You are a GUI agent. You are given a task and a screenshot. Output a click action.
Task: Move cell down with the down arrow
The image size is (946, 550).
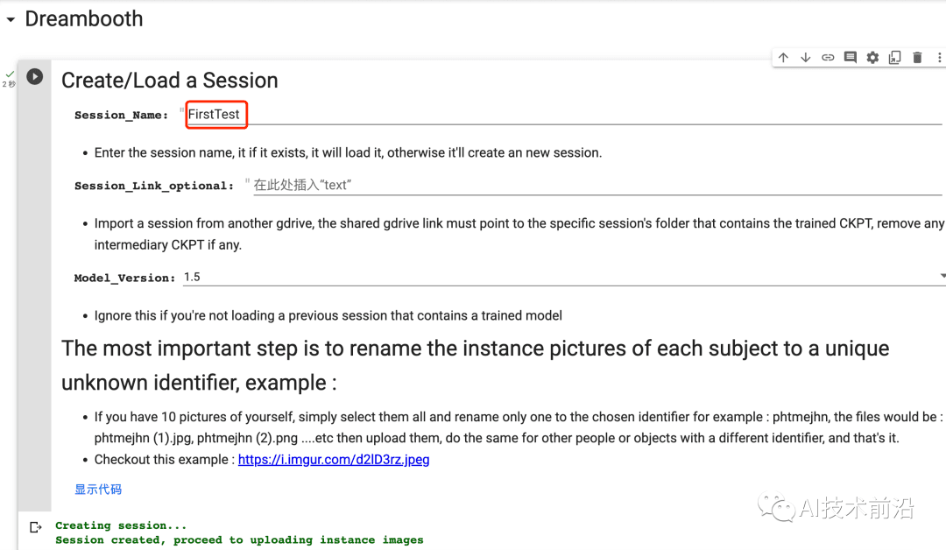click(x=806, y=58)
